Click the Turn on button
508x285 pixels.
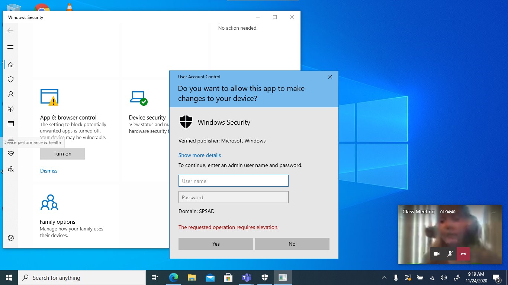(62, 154)
